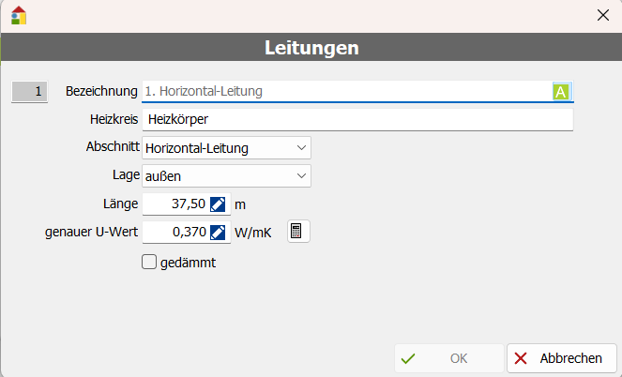Open the Abschnitt dropdown showing Horizontal-Leitung

225,147
